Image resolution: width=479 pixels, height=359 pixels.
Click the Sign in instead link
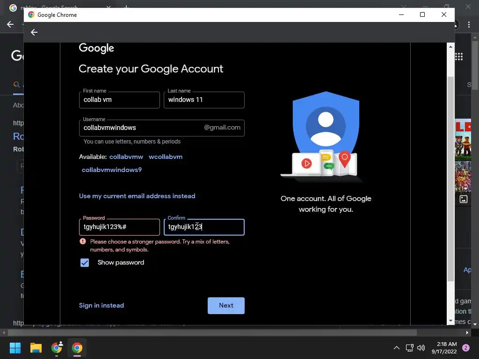pos(102,305)
